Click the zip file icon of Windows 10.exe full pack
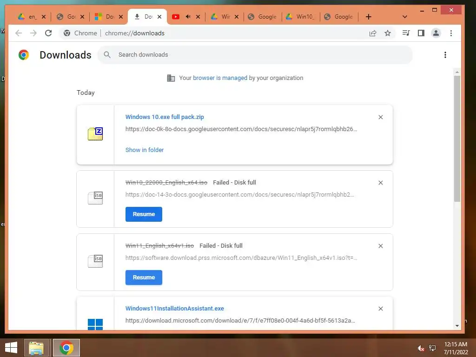 tap(95, 134)
